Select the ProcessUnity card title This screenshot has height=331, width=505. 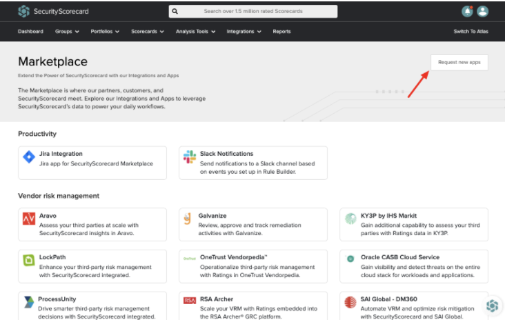pos(57,299)
